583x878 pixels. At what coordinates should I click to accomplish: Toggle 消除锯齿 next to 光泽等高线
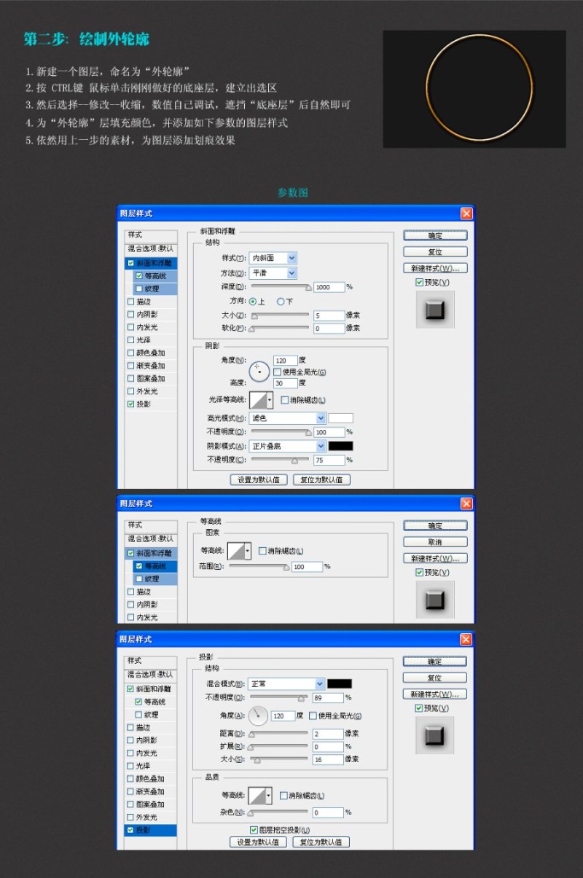click(285, 400)
